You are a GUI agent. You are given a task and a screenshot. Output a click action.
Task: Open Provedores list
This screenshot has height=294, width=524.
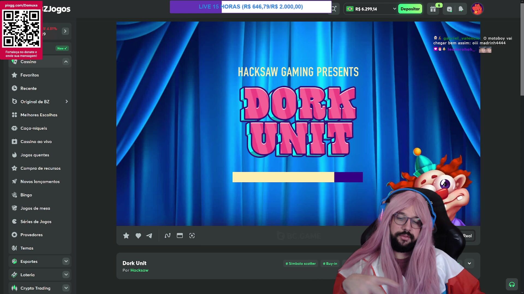(40, 235)
